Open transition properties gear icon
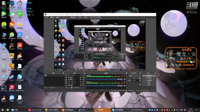 click(140, 78)
